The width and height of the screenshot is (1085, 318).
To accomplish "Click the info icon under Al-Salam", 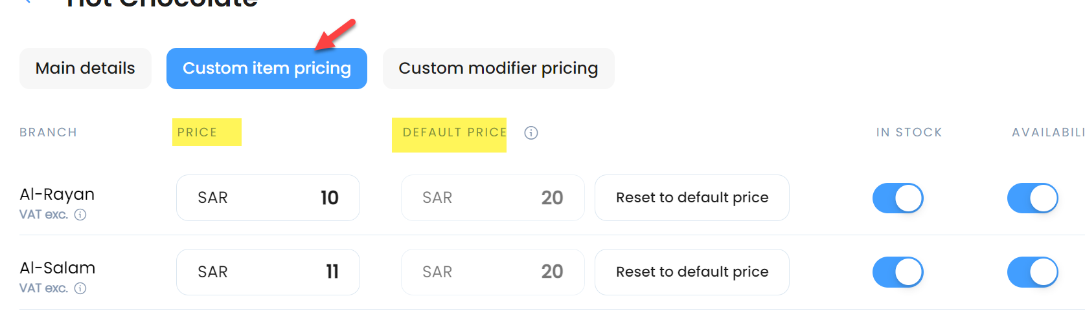I will point(80,288).
